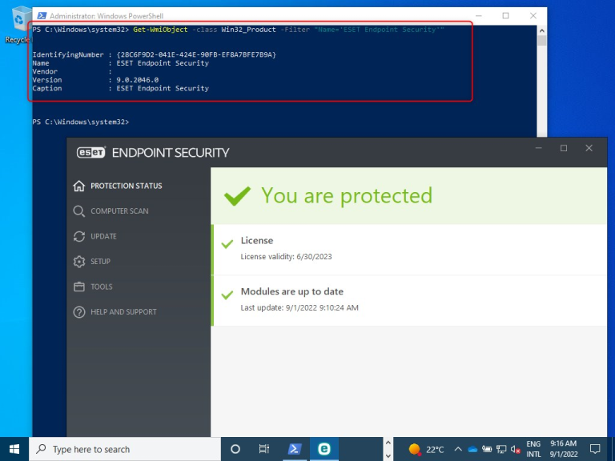Click the IdentifyingNumber GUID value in PowerShell
Image resolution: width=615 pixels, height=461 pixels.
[196, 54]
